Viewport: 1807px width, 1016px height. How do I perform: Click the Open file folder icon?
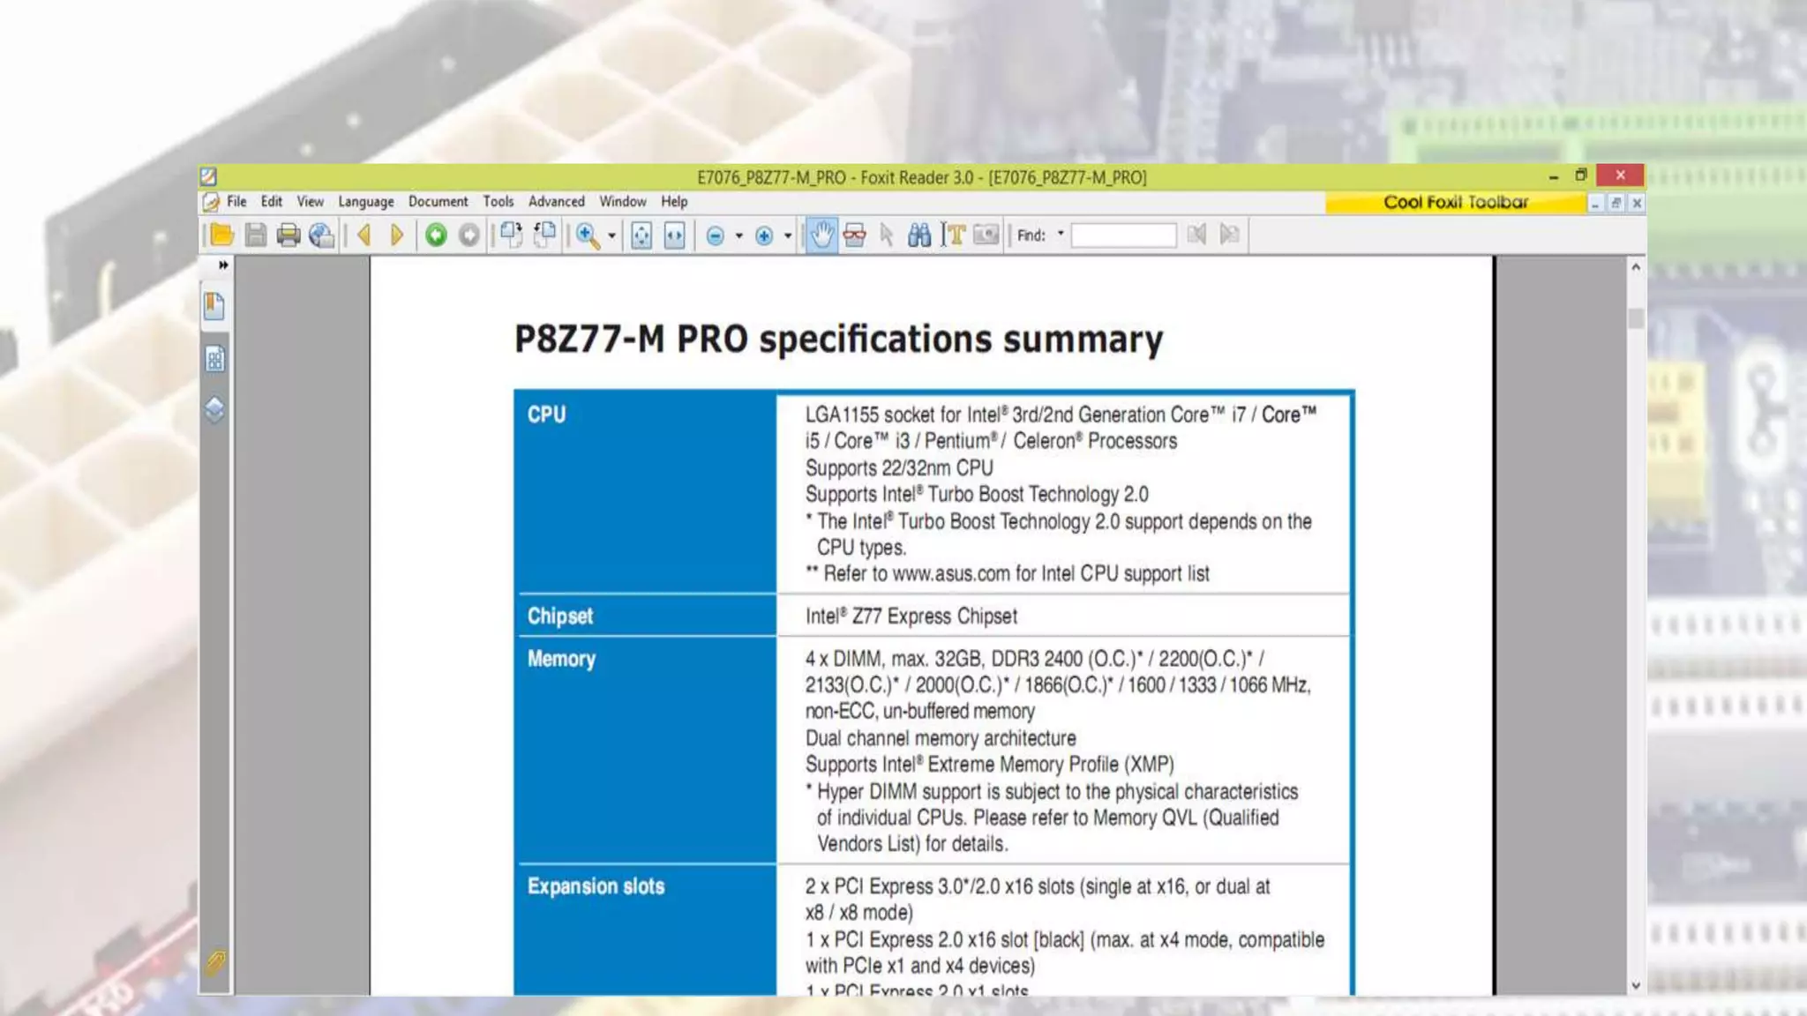[x=221, y=235]
